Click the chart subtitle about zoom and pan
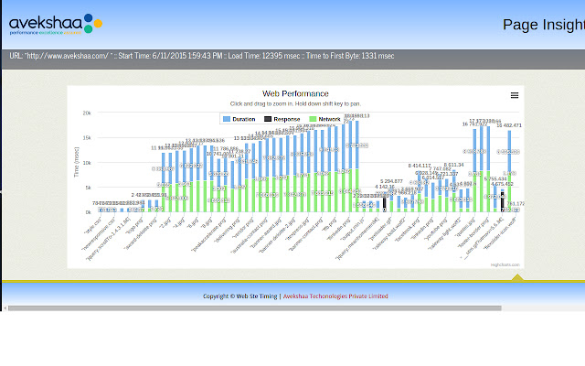 (x=295, y=103)
